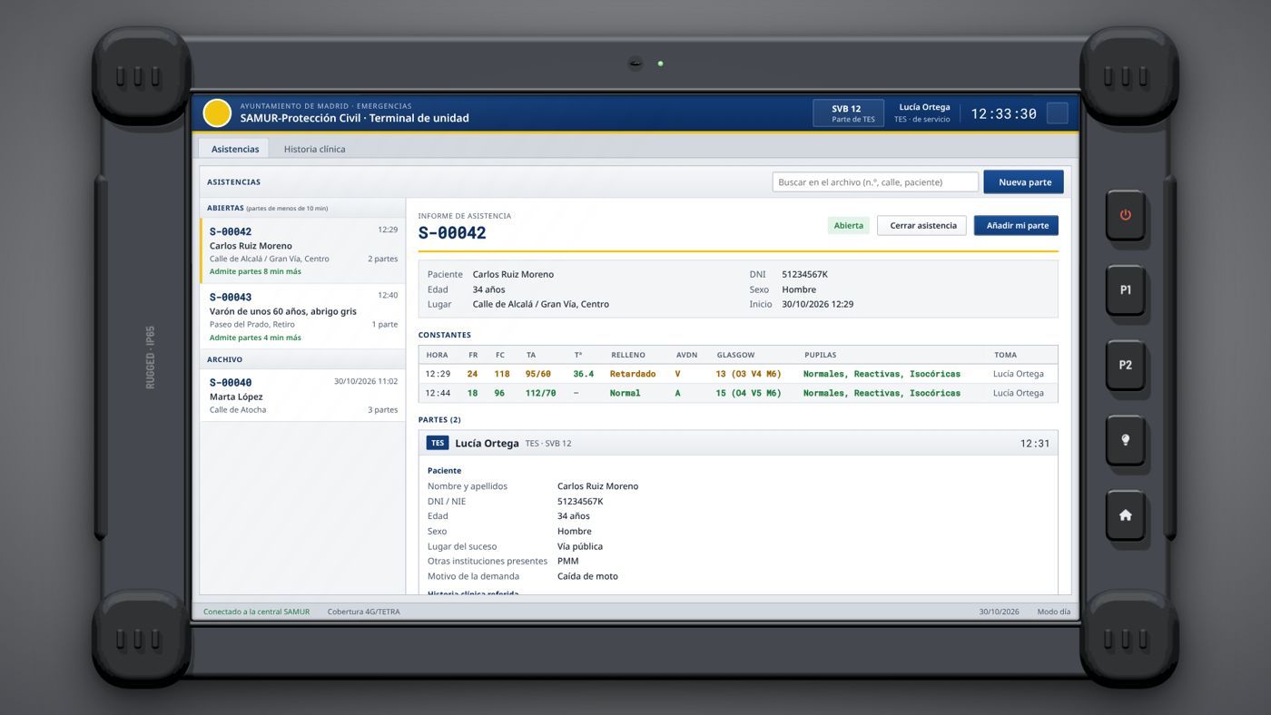The image size is (1271, 715).
Task: Click Admite partes 4 min más
Action: tap(255, 338)
